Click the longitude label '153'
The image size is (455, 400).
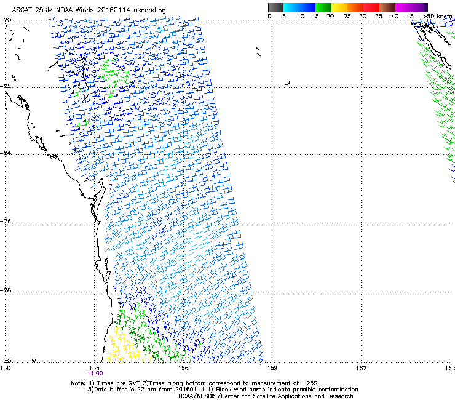coord(94,369)
